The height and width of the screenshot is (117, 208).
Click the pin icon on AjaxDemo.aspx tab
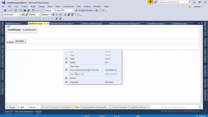point(45,23)
